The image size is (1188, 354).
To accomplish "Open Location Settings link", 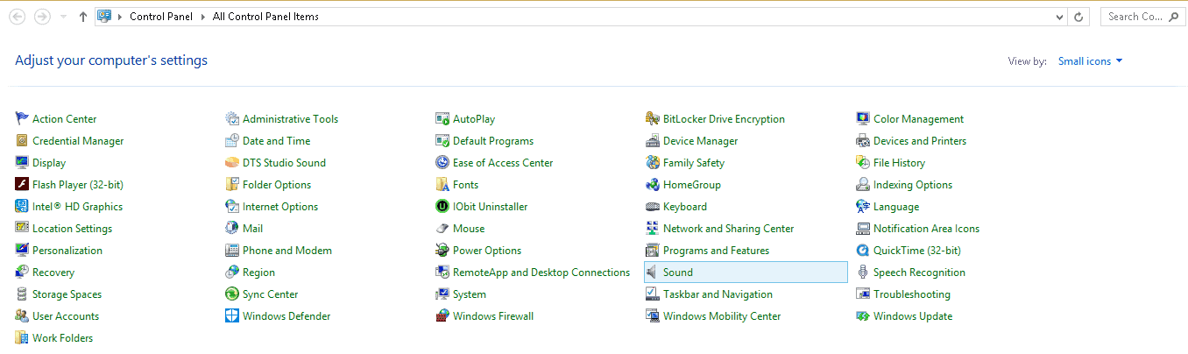I will pos(72,229).
